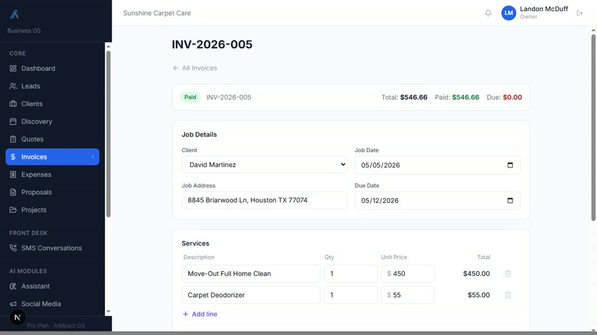Click the main page vertical scrollbar thumb
Screen dimensions: 597x335
pos(593,128)
